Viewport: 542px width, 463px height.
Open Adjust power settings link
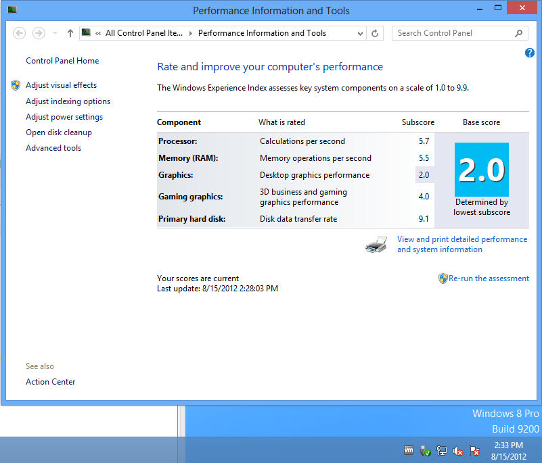(64, 117)
